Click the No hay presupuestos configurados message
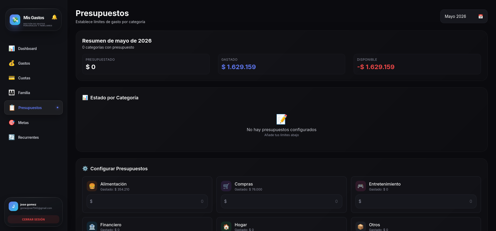Image resolution: width=496 pixels, height=231 pixels. pyautogui.click(x=282, y=130)
